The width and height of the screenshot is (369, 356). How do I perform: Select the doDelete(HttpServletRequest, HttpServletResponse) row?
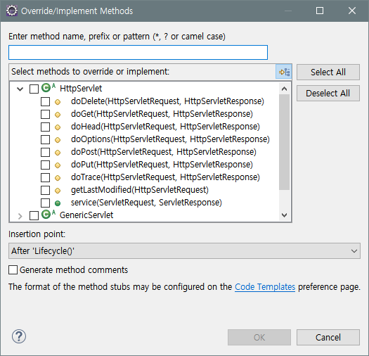coord(167,101)
